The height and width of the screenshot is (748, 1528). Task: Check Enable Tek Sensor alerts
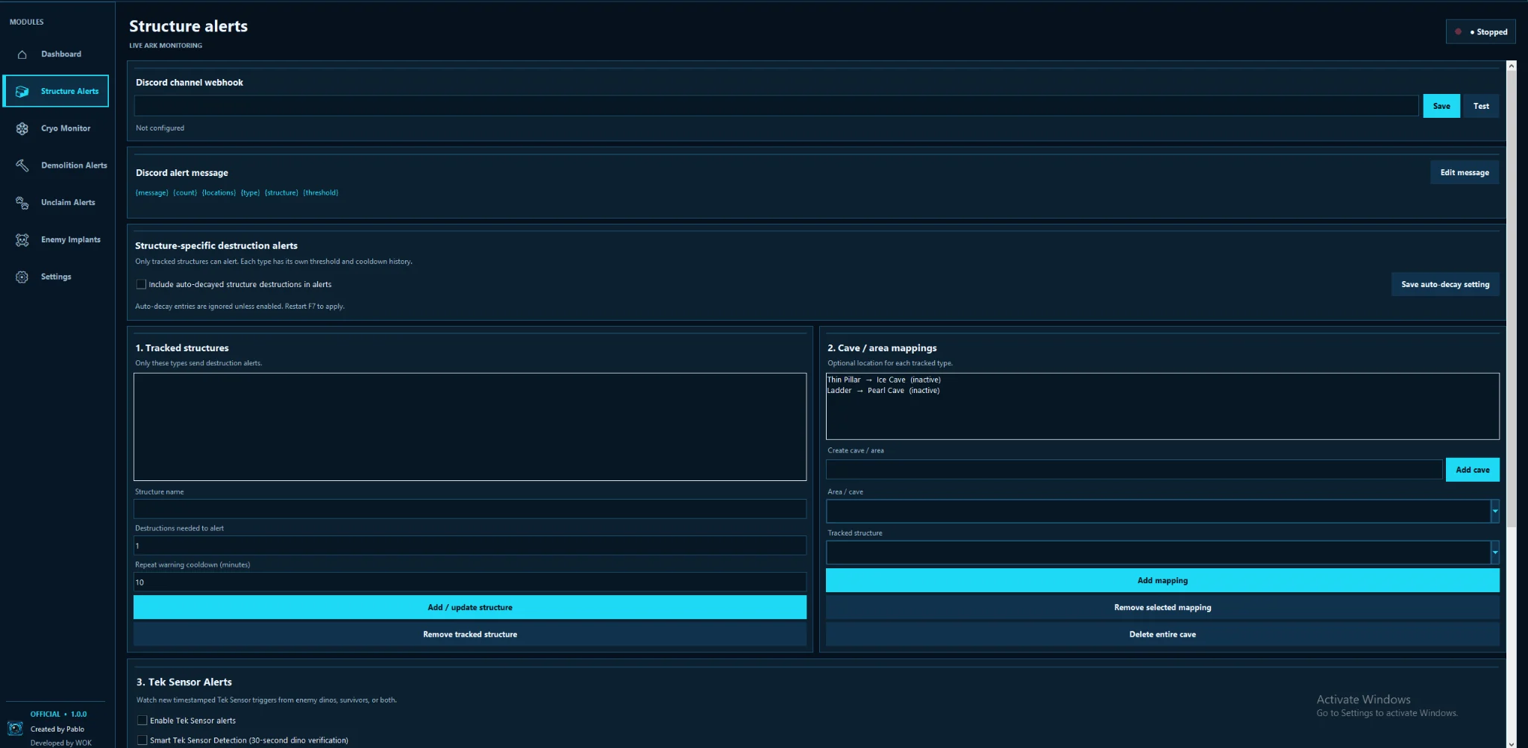tap(142, 720)
